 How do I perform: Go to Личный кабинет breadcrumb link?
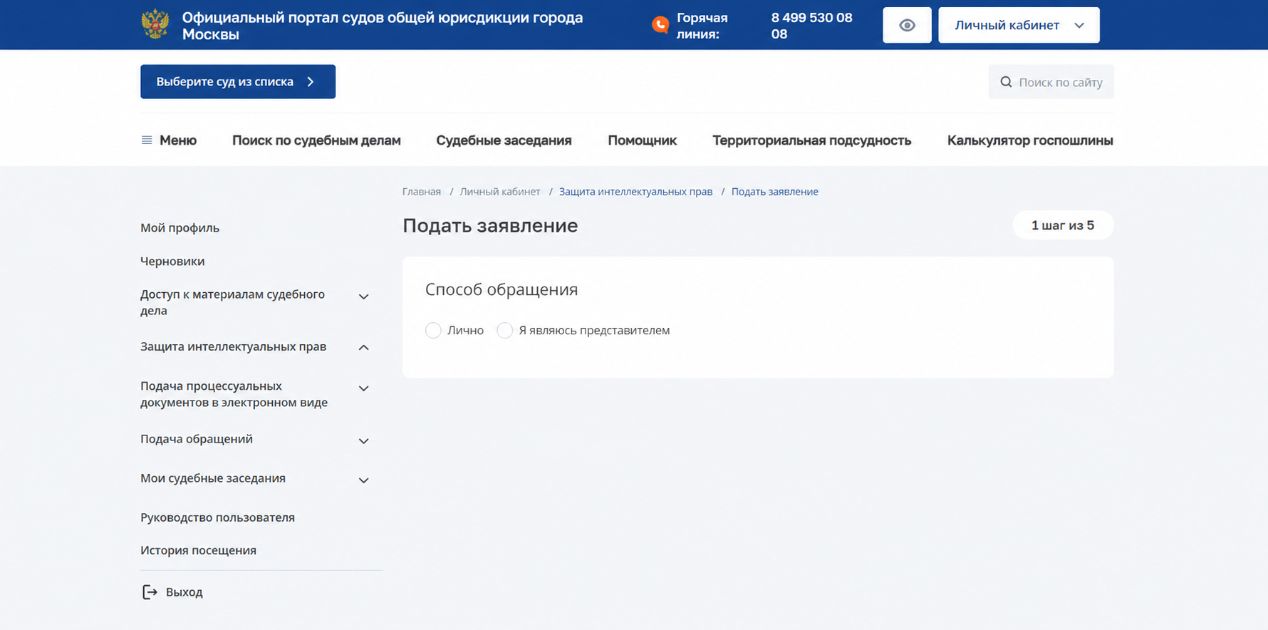point(500,192)
